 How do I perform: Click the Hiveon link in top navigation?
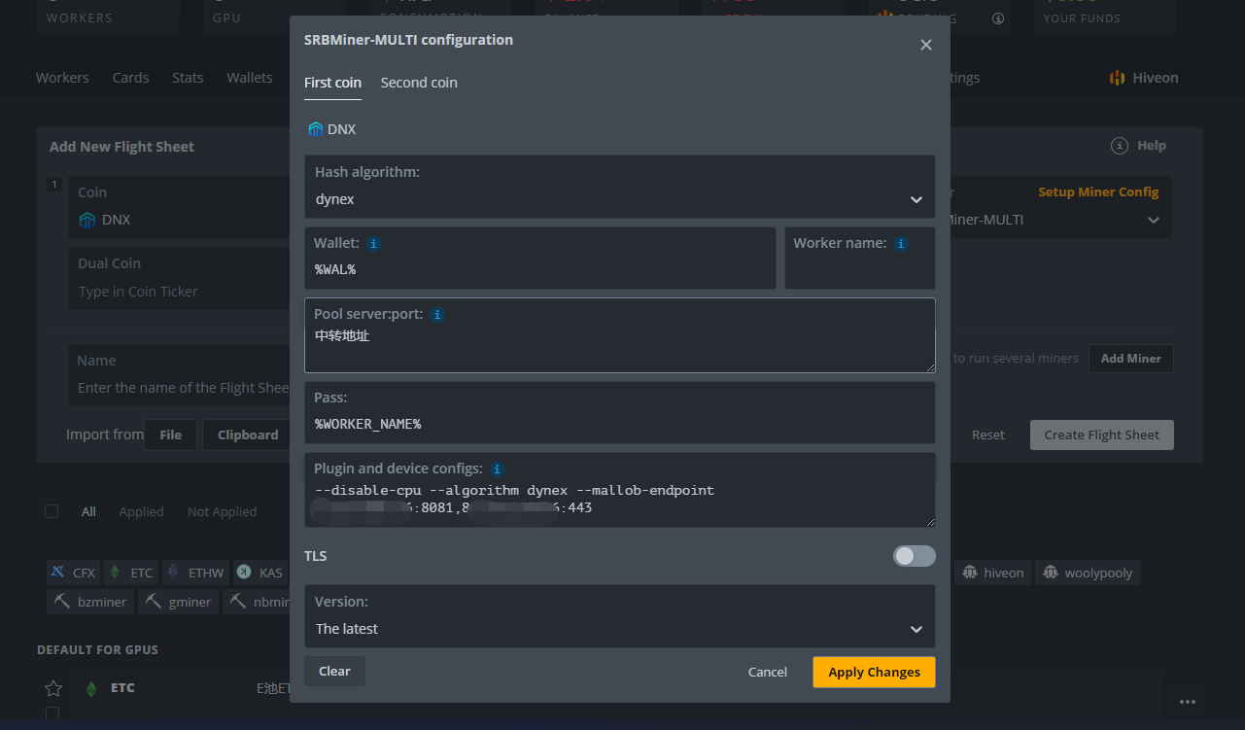coord(1144,78)
